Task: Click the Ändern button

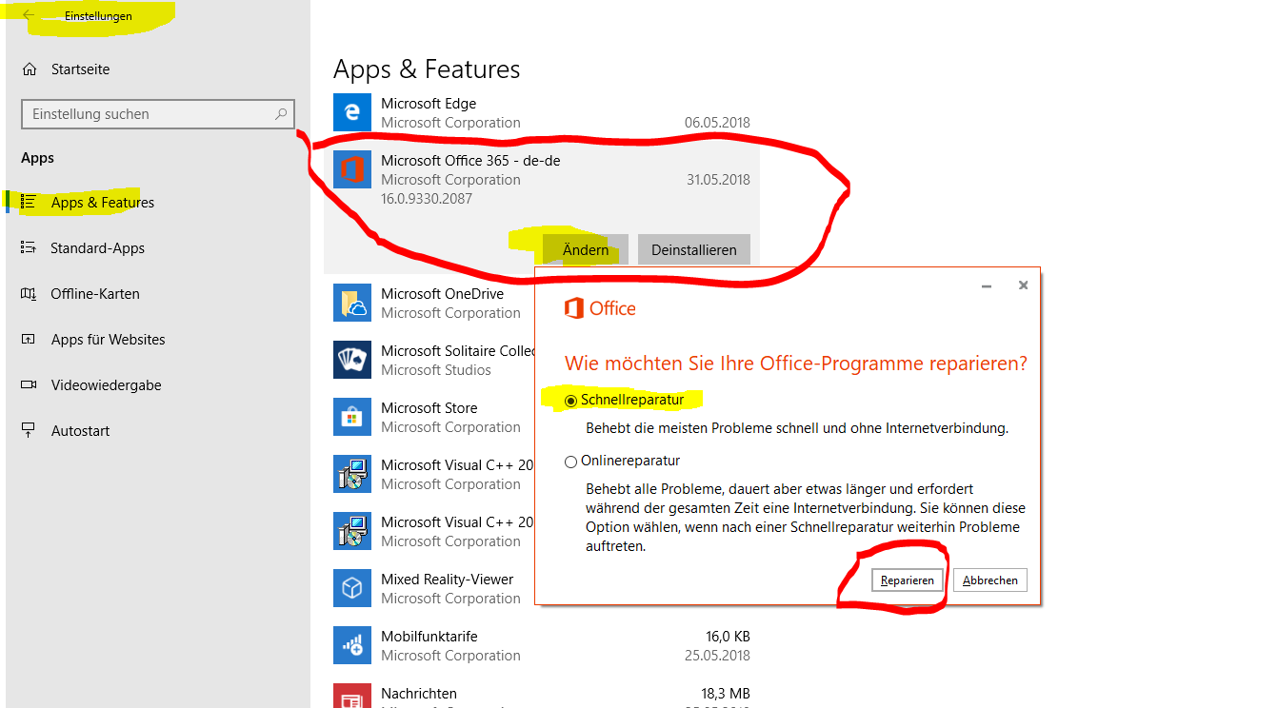Action: pos(586,249)
